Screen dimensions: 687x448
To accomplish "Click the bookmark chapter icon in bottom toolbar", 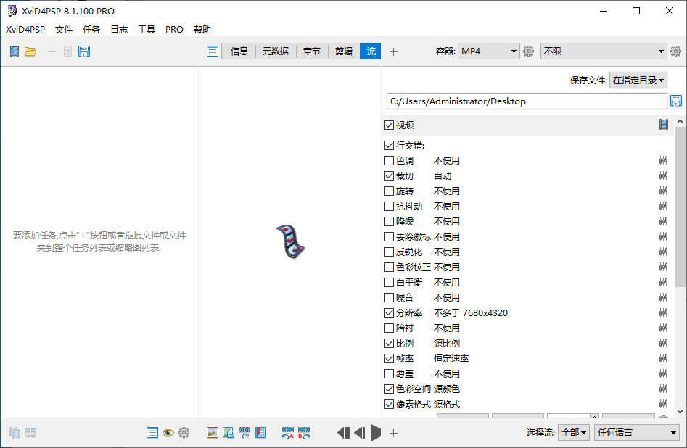I will [260, 433].
